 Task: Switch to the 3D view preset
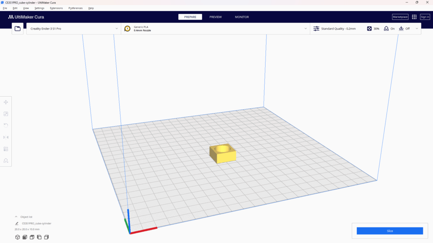[x=17, y=237]
